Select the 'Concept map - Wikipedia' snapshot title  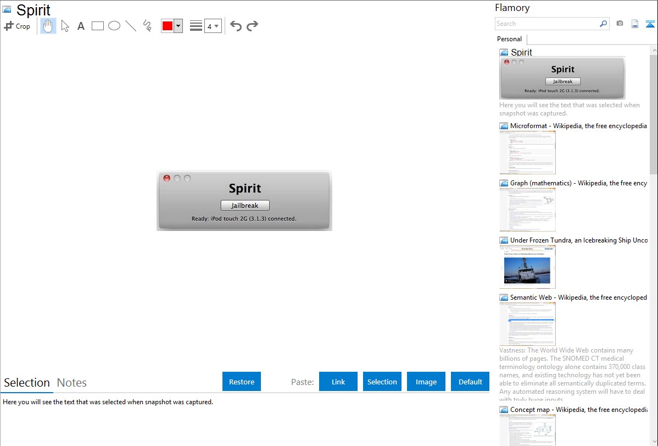coord(579,410)
